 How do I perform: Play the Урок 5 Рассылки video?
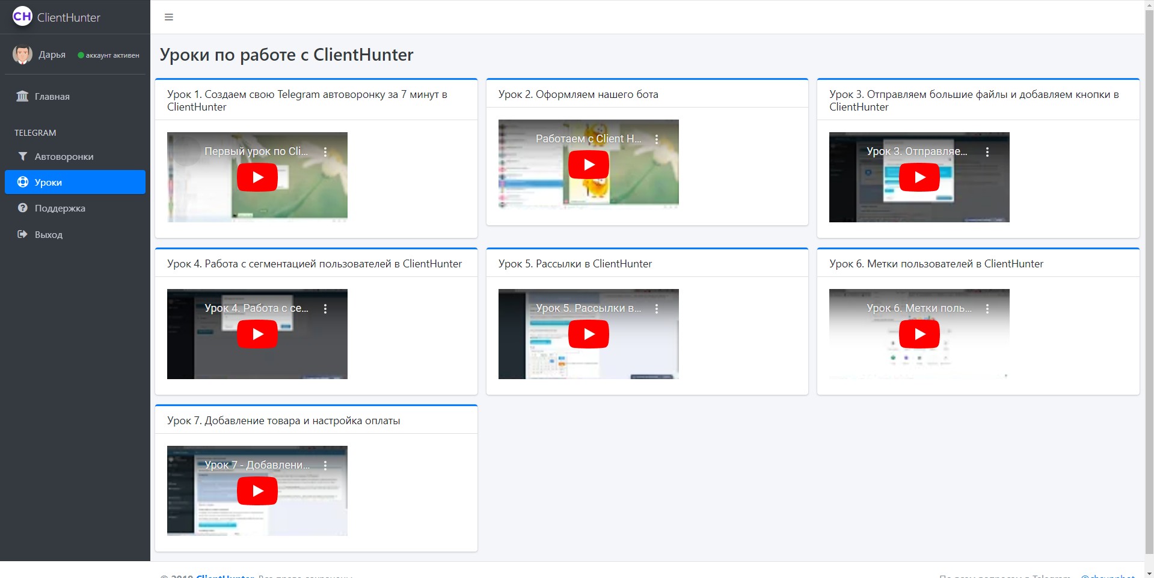point(589,334)
